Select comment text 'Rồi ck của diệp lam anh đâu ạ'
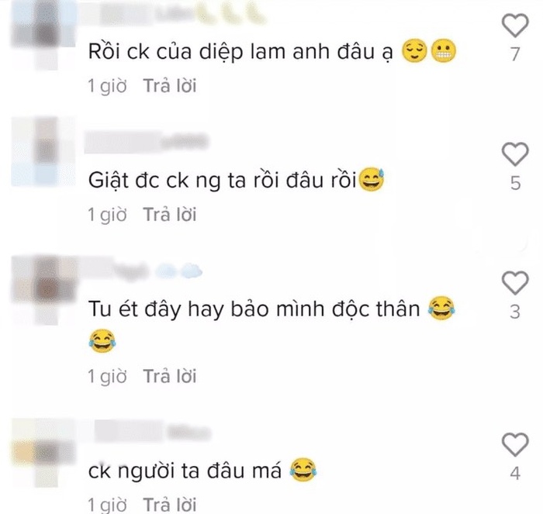Image resolution: width=543 pixels, height=514 pixels. 240,52
